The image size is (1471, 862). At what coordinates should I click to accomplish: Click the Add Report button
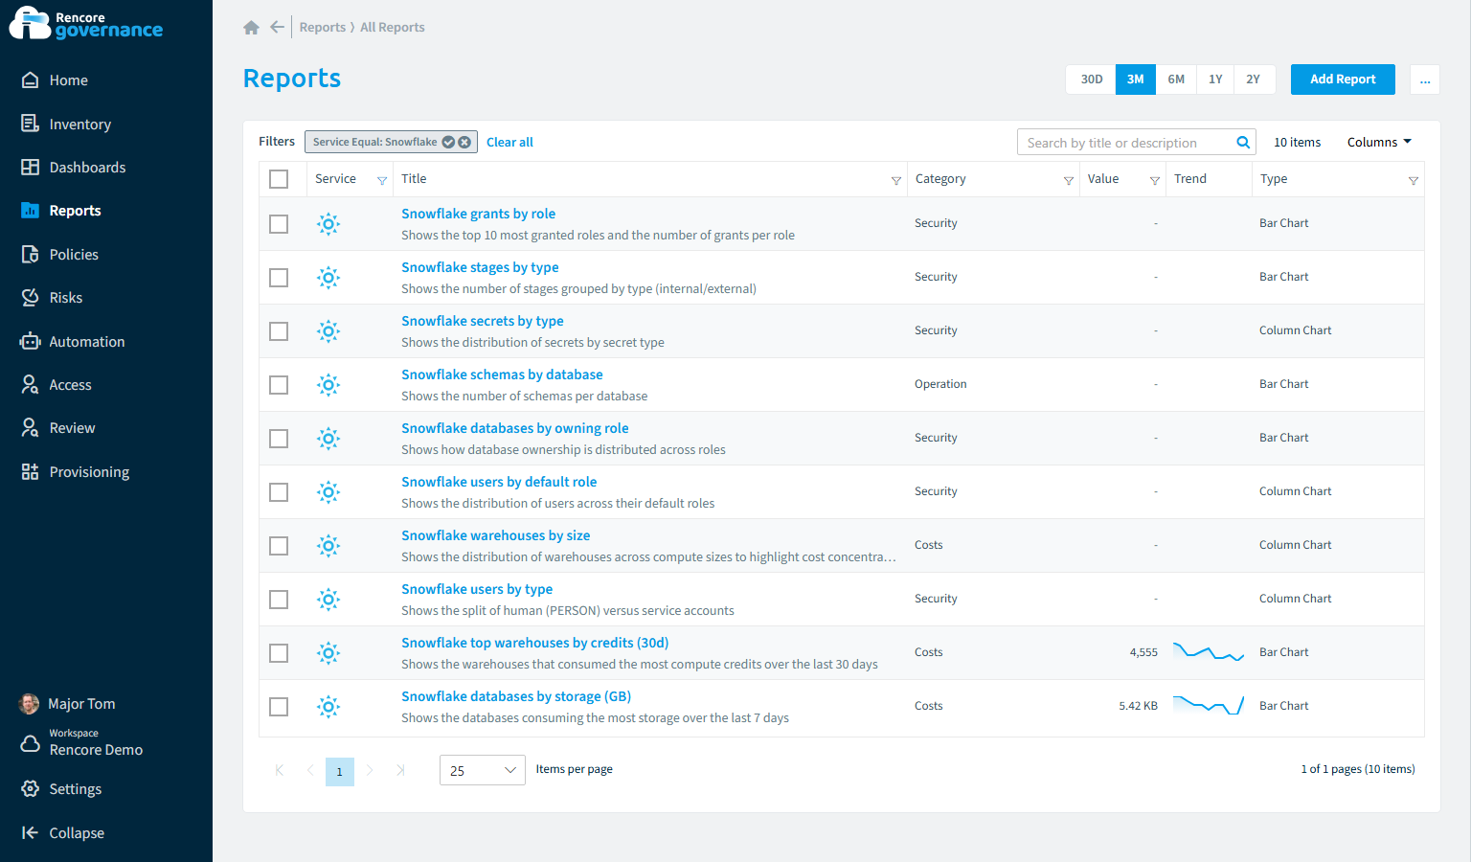(x=1343, y=79)
